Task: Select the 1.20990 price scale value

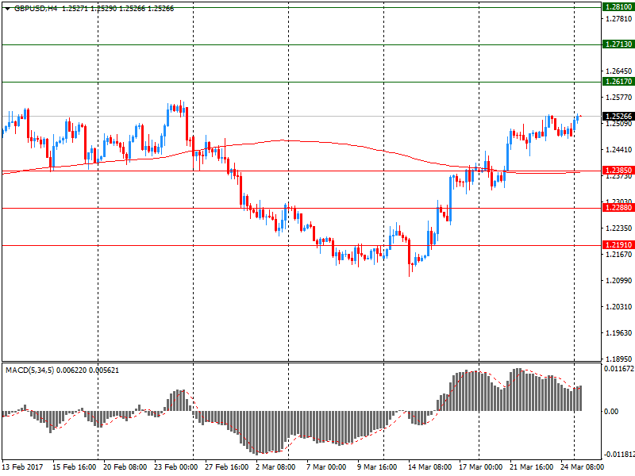Action: point(618,280)
